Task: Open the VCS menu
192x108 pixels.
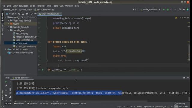Action: pyautogui.click(x=61, y=6)
